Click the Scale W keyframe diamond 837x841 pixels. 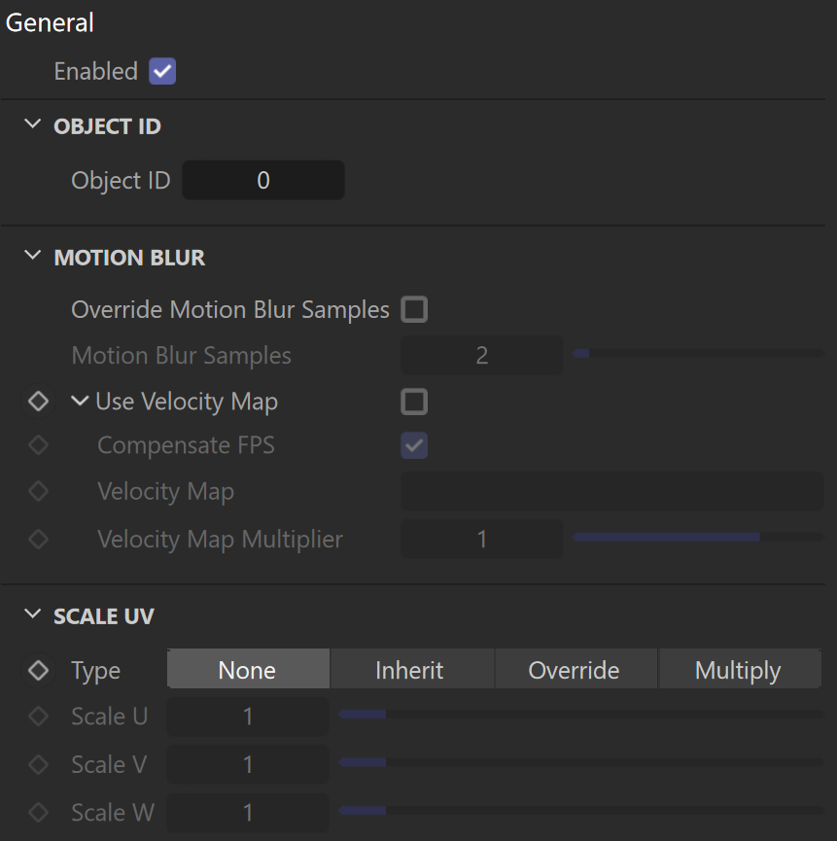pyautogui.click(x=38, y=812)
